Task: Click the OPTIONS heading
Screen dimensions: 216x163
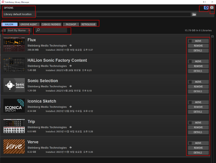Action: click(9, 8)
